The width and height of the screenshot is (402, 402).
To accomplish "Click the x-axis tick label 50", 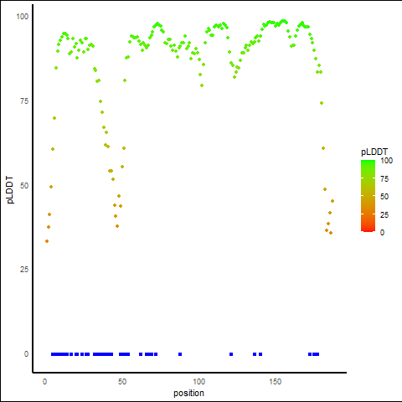I will pyautogui.click(x=122, y=382).
